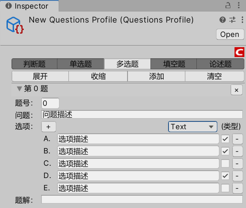Click the ScriptableObject cube icon

click(x=15, y=25)
